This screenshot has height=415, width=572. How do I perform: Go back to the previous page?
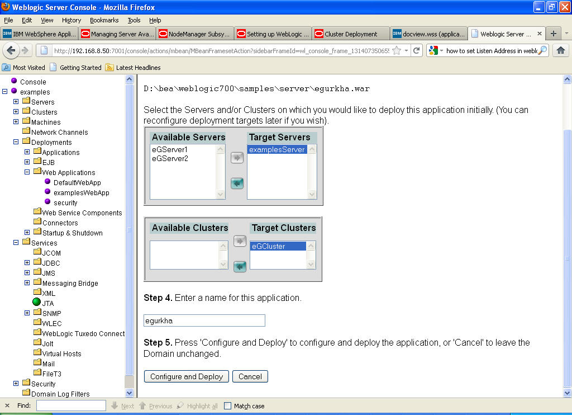coord(11,50)
